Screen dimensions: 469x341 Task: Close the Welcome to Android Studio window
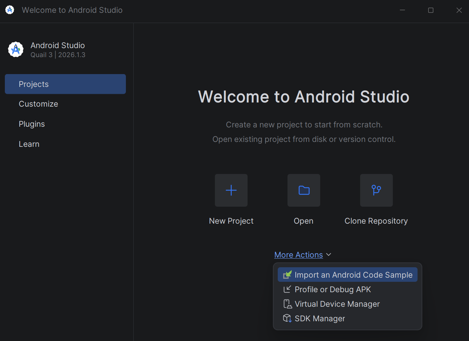pos(459,10)
